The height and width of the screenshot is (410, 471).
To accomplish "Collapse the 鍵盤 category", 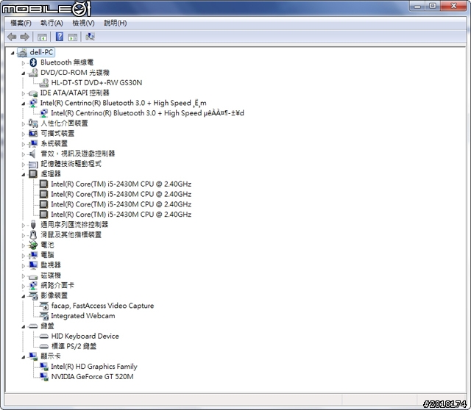I will (x=23, y=327).
